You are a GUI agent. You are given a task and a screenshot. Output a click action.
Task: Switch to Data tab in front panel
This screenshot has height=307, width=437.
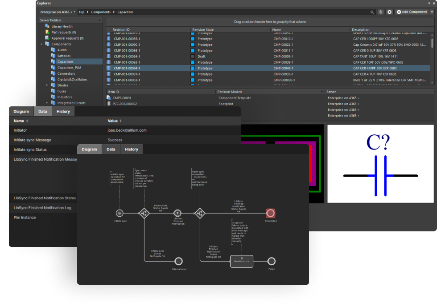click(x=111, y=149)
